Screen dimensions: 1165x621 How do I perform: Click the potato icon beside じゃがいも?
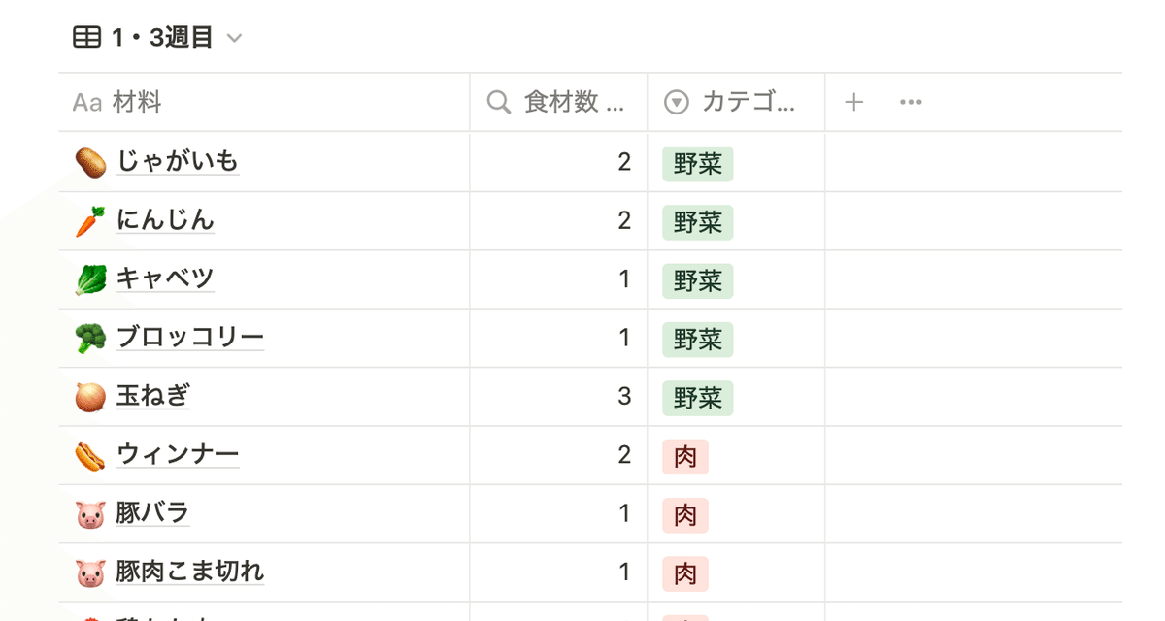tap(90, 163)
